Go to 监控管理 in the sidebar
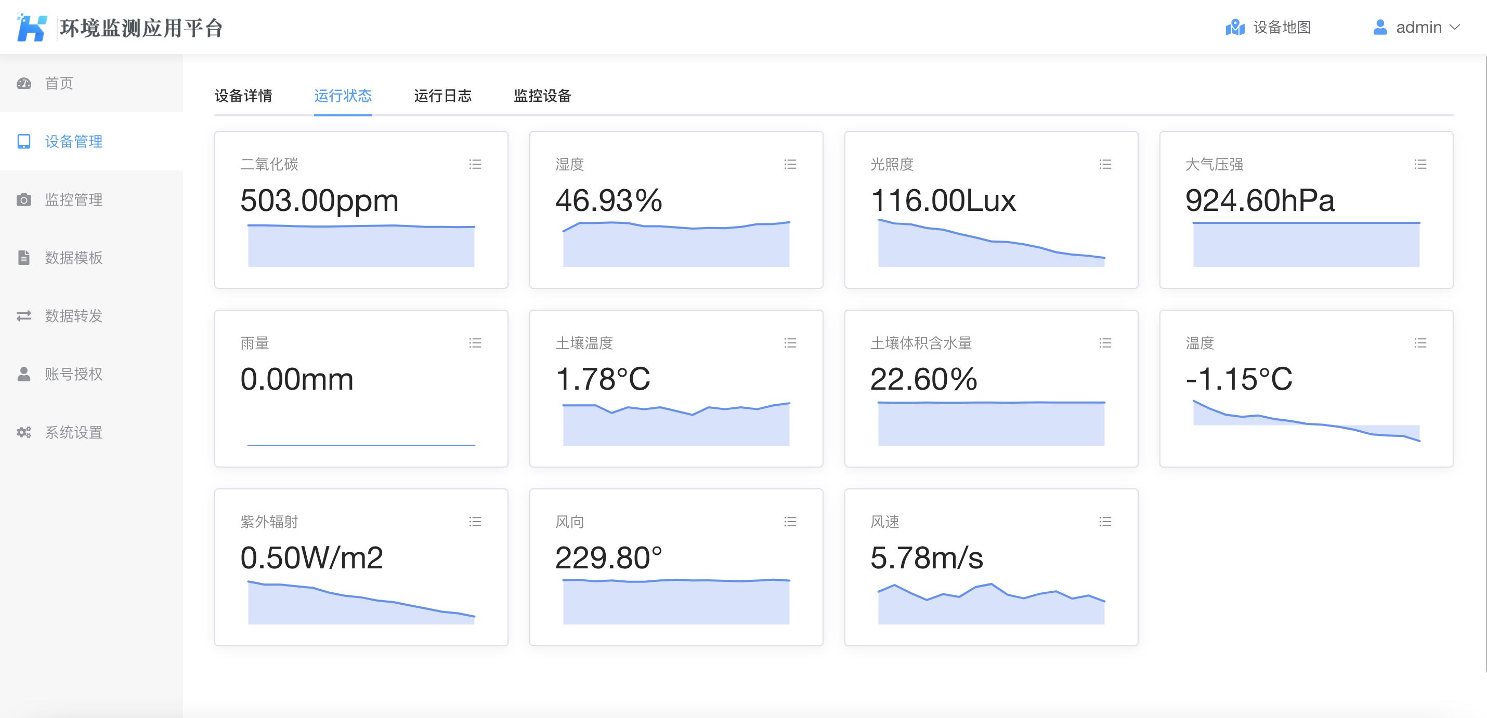Viewport: 1487px width, 718px height. [x=73, y=200]
